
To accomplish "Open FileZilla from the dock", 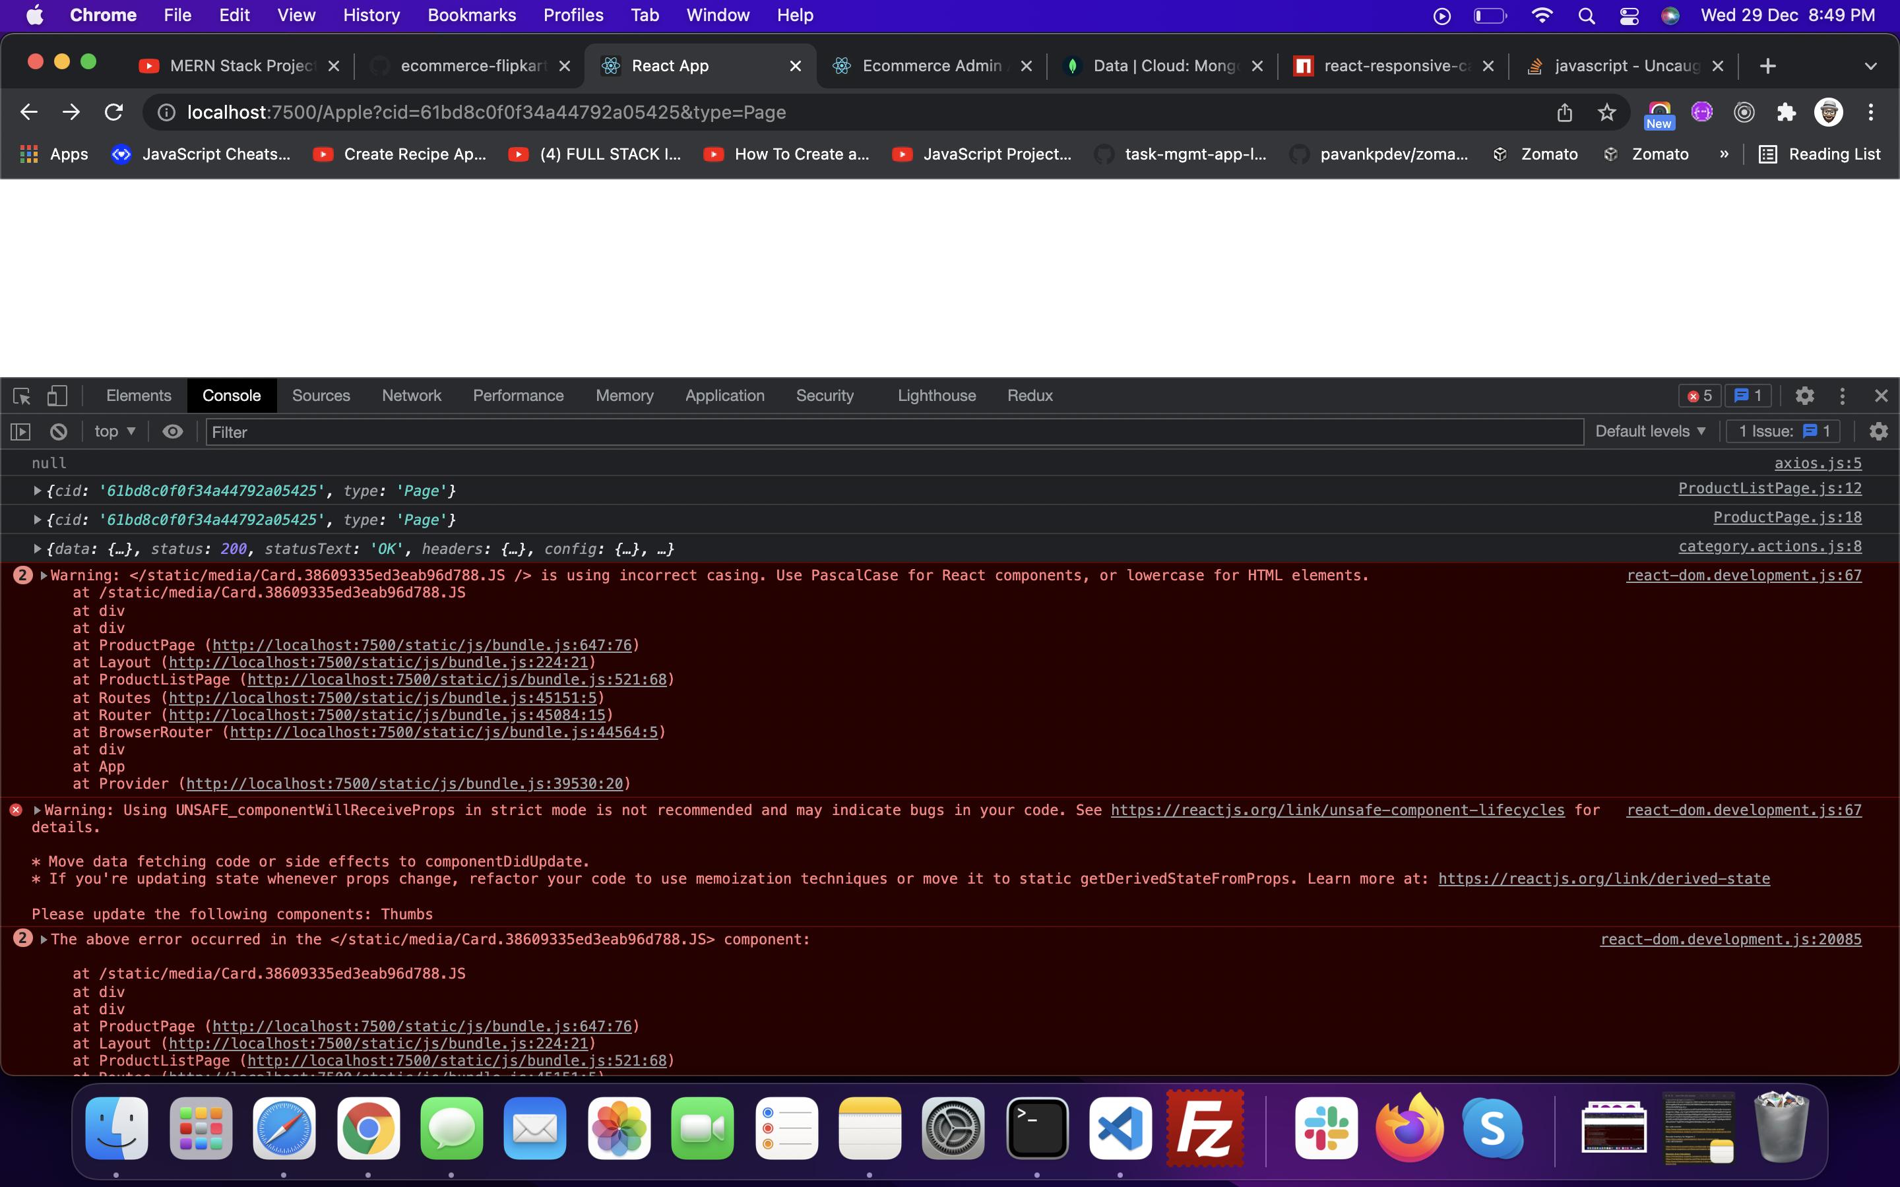I will point(1205,1129).
